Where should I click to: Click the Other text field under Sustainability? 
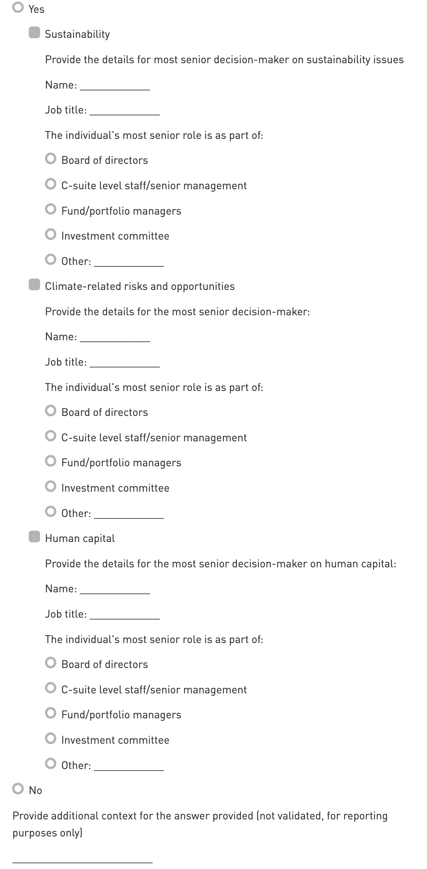point(129,262)
